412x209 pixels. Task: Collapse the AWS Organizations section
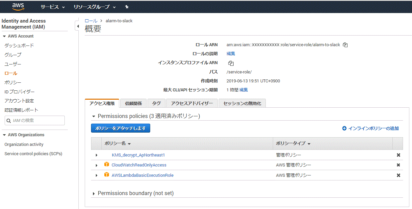pyautogui.click(x=4, y=135)
